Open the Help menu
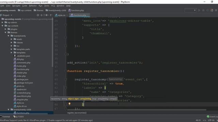218x122 pixels. tap(68, 6)
